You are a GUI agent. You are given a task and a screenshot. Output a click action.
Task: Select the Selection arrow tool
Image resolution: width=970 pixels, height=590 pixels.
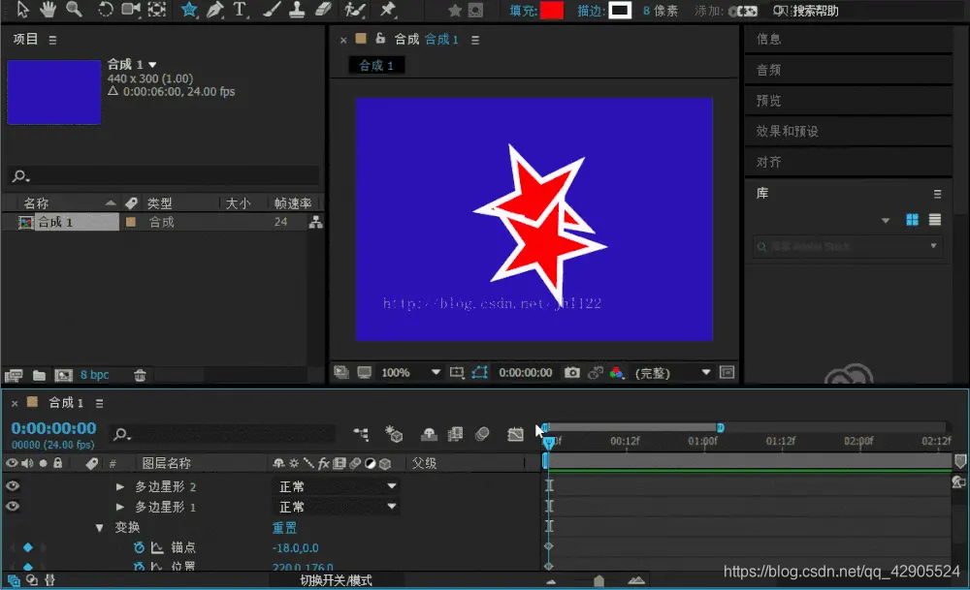tap(22, 10)
